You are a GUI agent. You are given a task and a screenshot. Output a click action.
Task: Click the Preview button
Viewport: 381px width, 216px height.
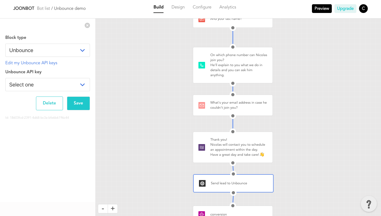click(322, 8)
